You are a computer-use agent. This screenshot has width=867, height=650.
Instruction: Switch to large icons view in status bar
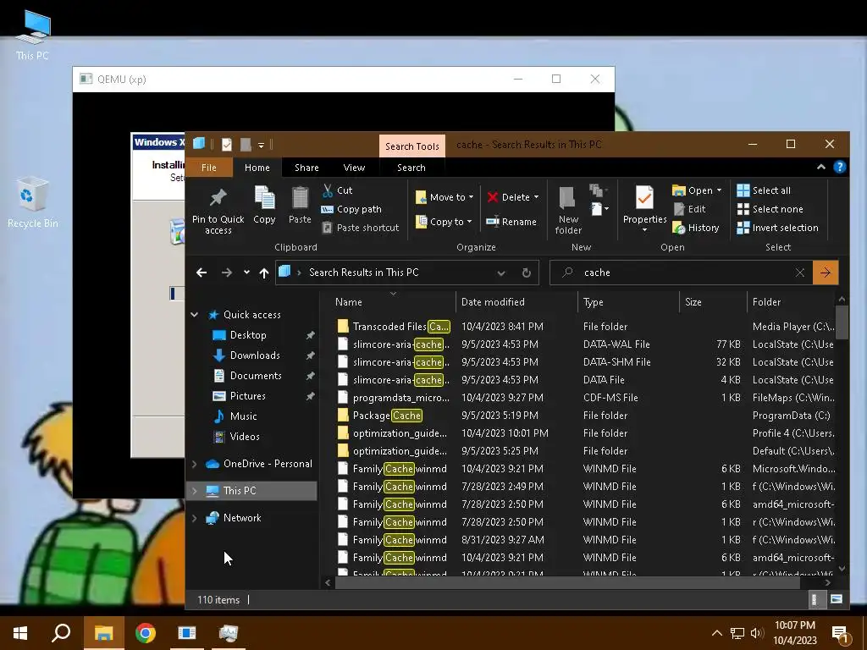pos(836,600)
